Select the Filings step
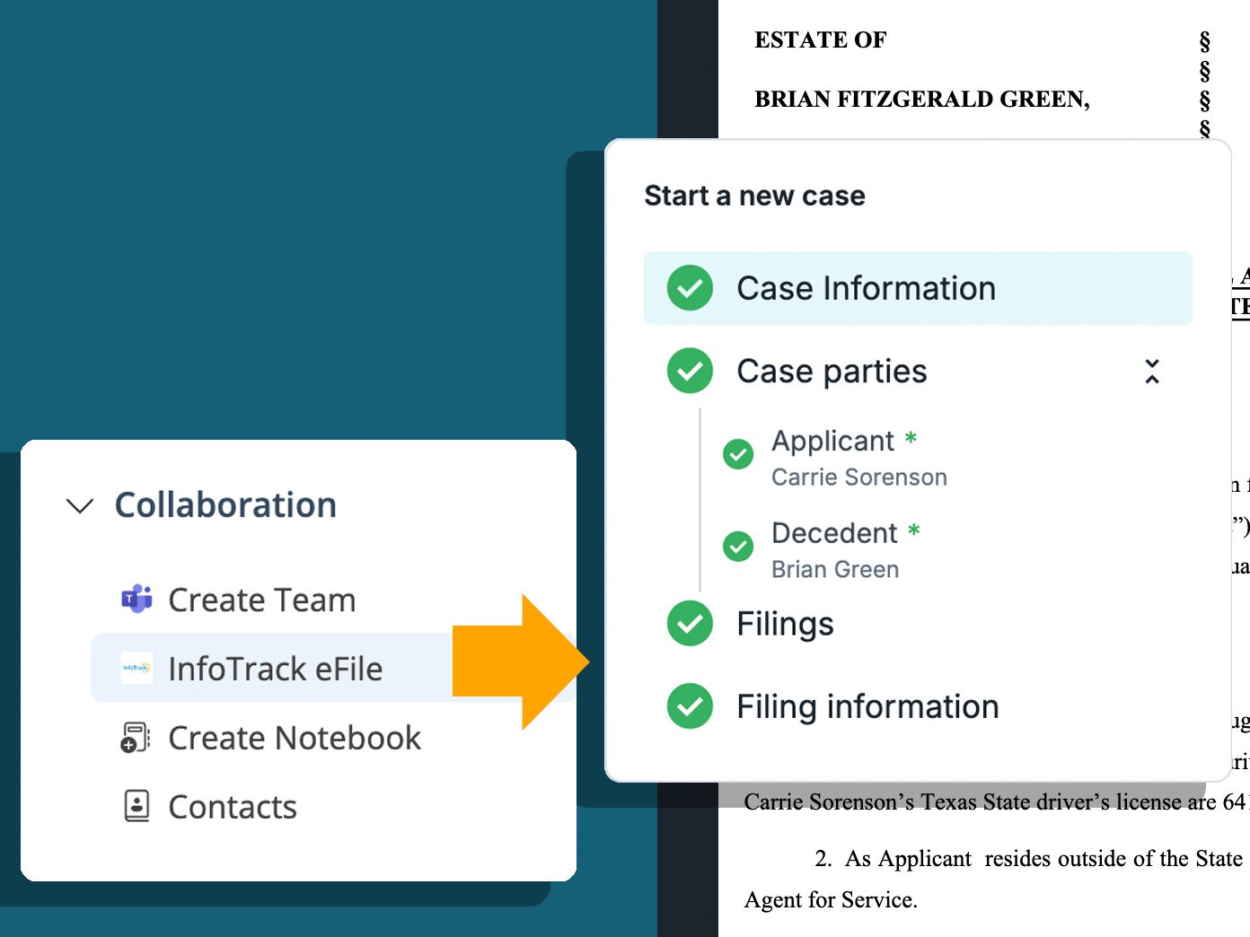The width and height of the screenshot is (1250, 937). coord(785,624)
